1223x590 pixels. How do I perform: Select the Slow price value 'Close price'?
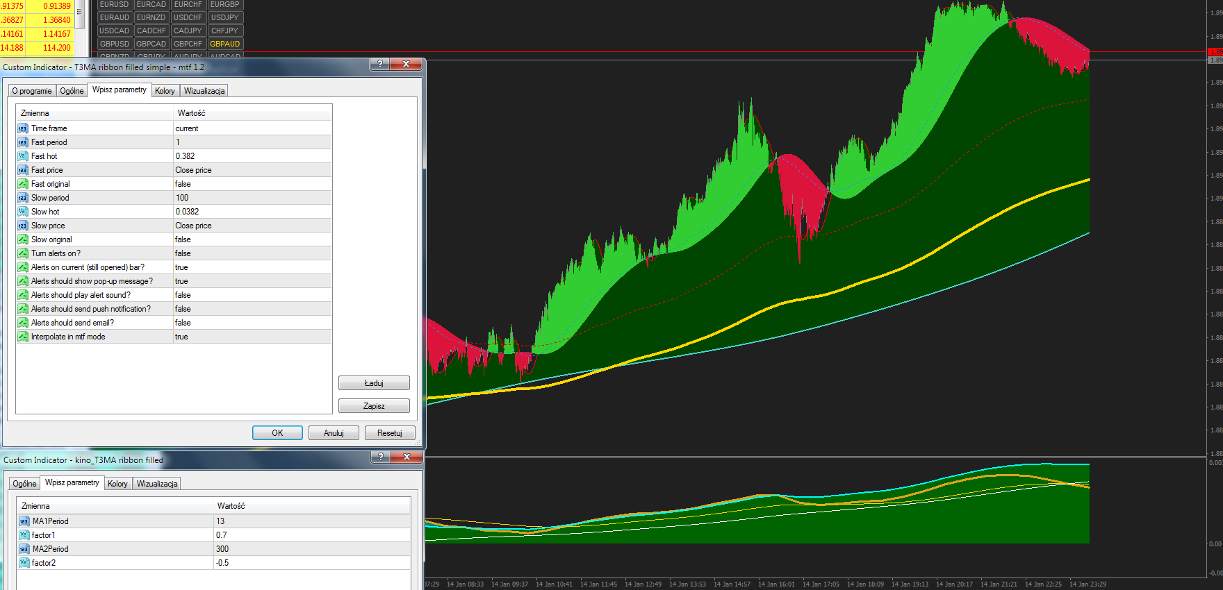(193, 226)
